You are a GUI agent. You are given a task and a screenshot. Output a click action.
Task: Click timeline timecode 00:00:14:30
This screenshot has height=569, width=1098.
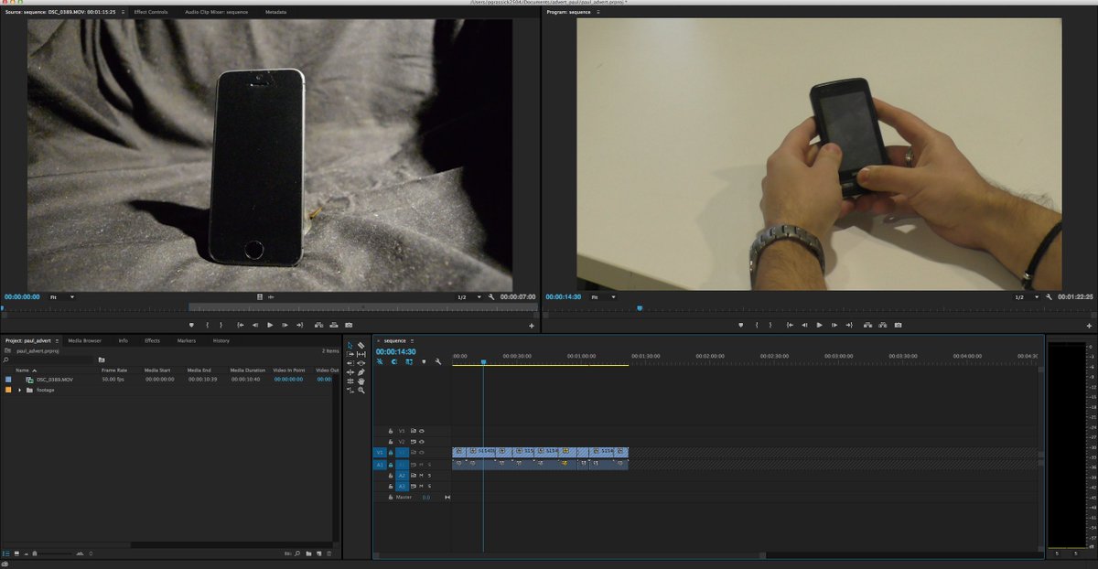(395, 351)
